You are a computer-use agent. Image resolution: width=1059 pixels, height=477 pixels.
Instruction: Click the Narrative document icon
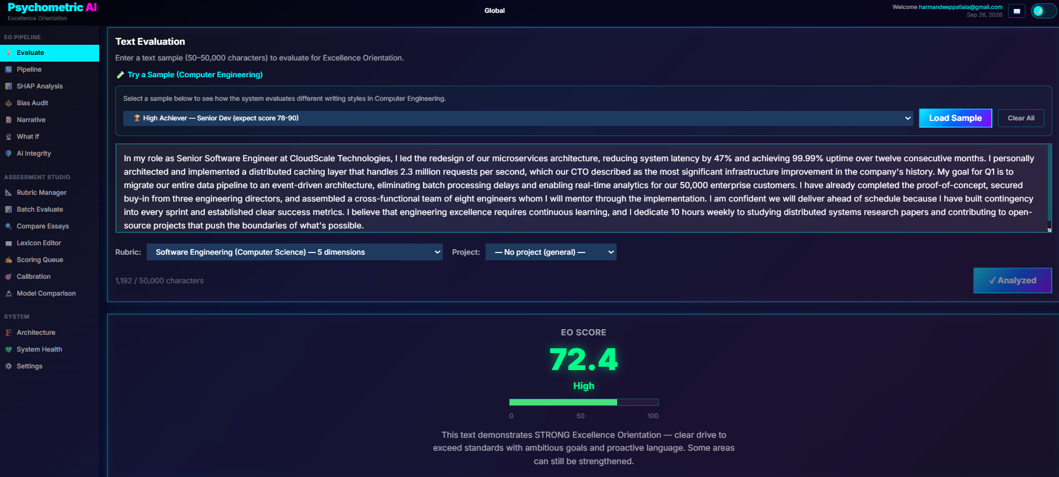tap(8, 120)
